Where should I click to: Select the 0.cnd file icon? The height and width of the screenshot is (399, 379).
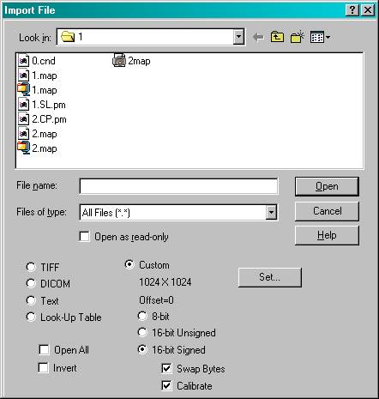click(23, 61)
